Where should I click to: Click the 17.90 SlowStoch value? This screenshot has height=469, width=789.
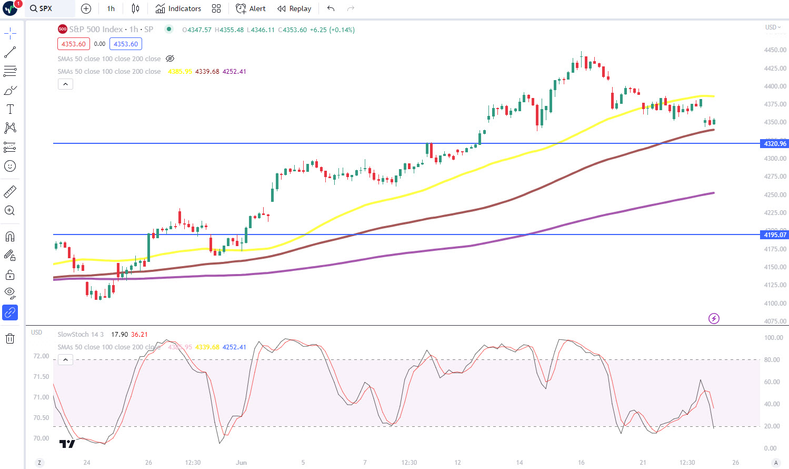119,334
